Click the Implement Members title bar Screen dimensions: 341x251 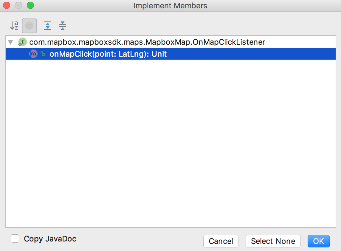170,6
